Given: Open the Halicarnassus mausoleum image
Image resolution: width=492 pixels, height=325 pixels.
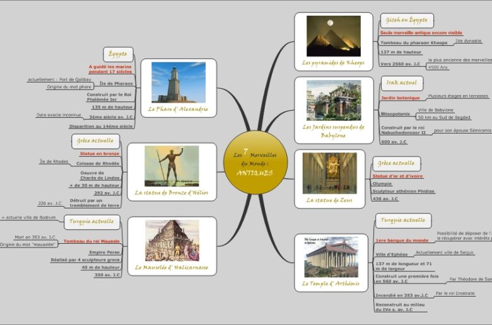Looking at the screenshot, I should (172, 240).
